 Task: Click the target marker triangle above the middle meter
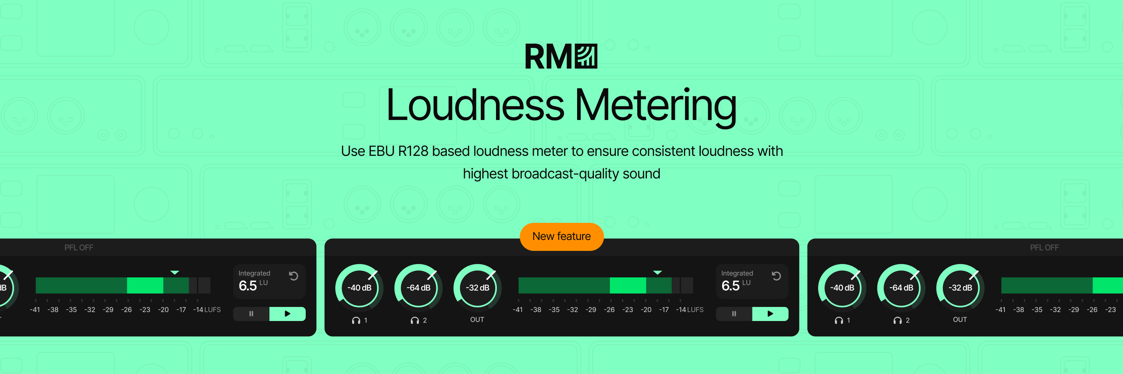pyautogui.click(x=658, y=273)
